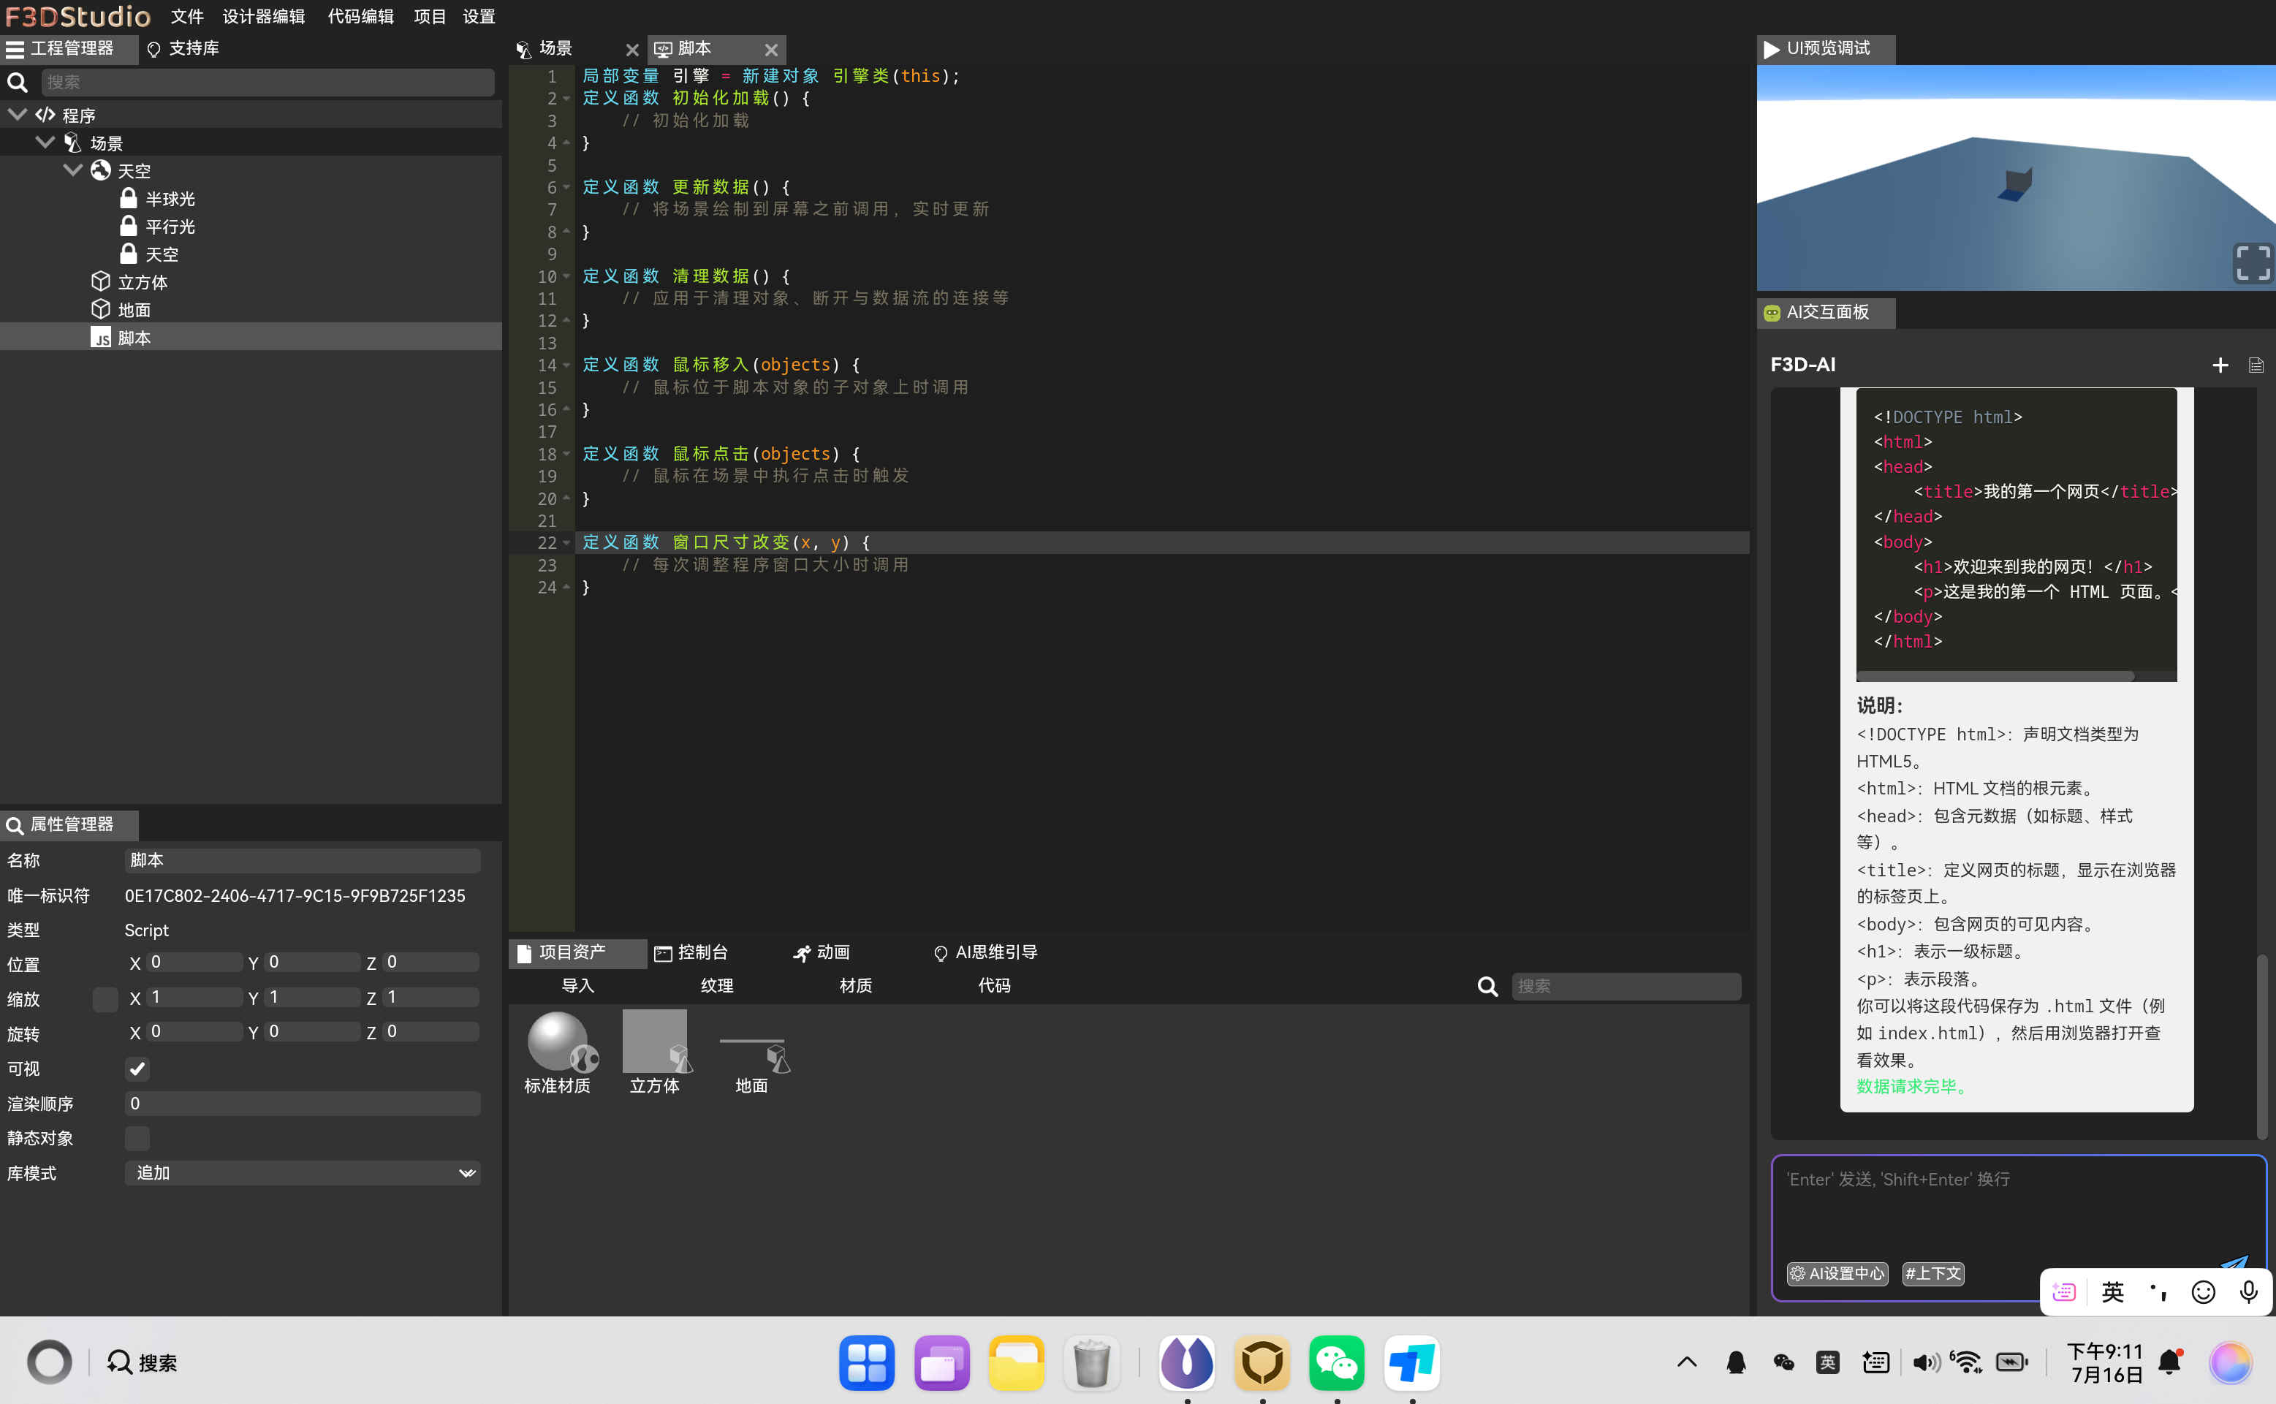Click the project tree search field

[268, 83]
